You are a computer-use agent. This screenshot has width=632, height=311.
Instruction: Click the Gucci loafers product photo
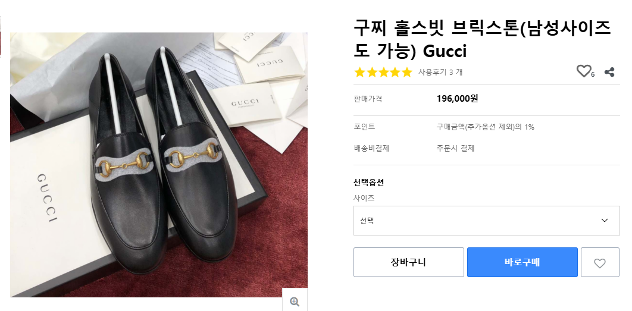(x=159, y=165)
